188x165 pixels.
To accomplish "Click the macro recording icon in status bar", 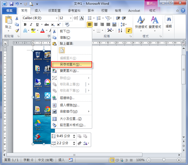I will click(x=71, y=160).
